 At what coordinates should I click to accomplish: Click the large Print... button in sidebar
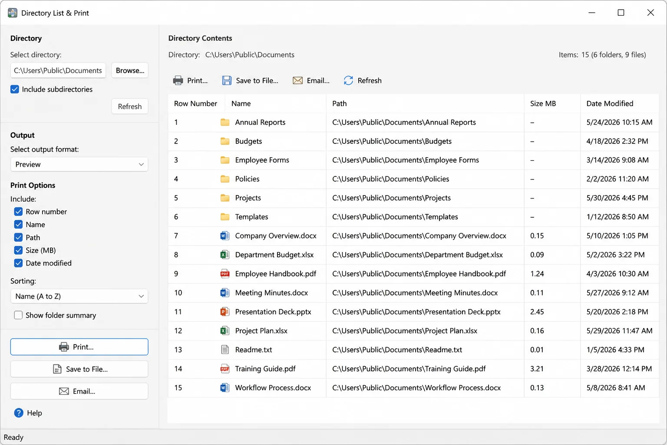click(x=79, y=347)
